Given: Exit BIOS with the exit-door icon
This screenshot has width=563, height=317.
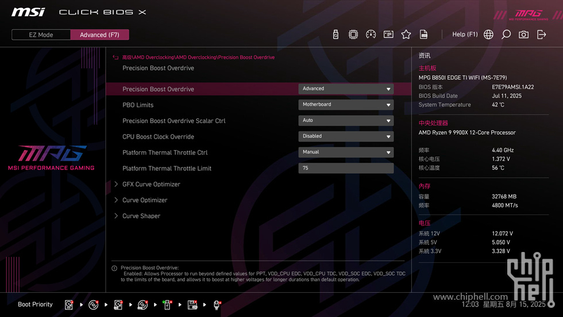Looking at the screenshot, I should coord(541,35).
